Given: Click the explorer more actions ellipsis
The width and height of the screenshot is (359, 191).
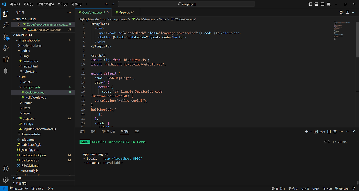Looking at the screenshot, I should click(x=69, y=12).
